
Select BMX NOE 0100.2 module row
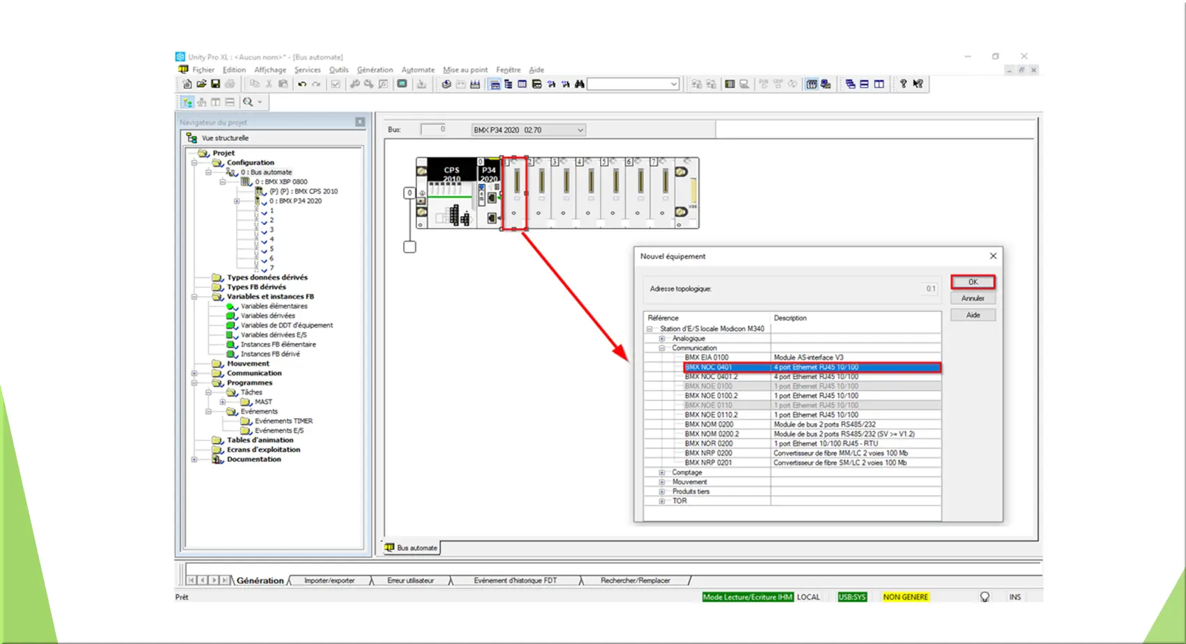[811, 396]
